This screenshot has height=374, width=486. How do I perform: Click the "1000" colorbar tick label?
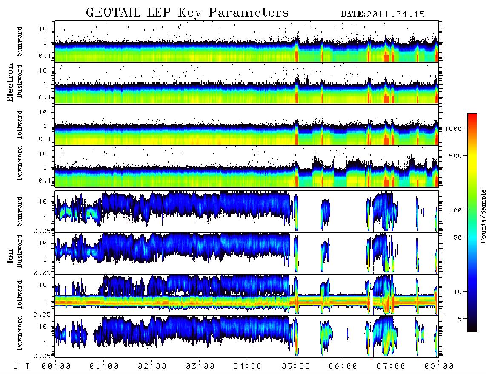[x=453, y=128]
